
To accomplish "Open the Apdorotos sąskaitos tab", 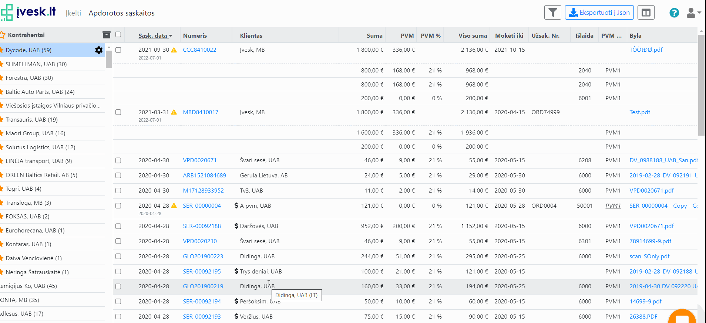I will [x=122, y=13].
